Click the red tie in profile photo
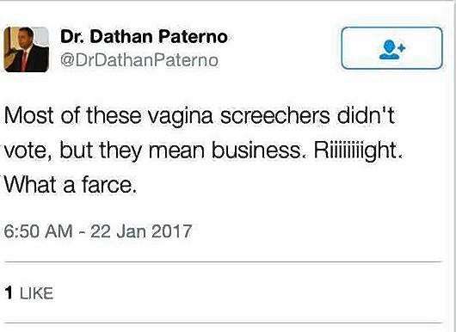456x332 pixels. (24, 61)
